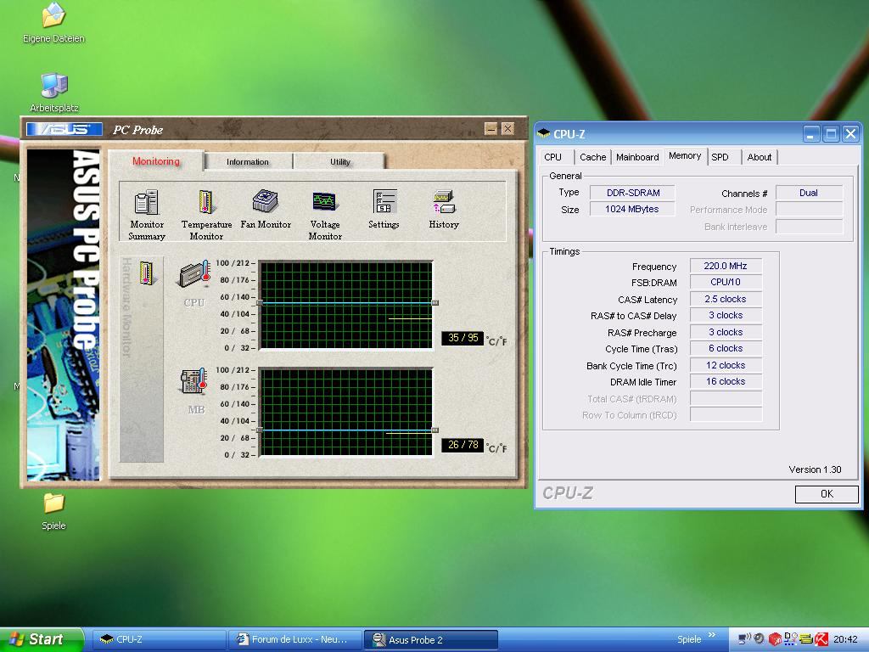
Task: Click the CPU-Z chip icon in its title bar
Action: click(x=544, y=133)
